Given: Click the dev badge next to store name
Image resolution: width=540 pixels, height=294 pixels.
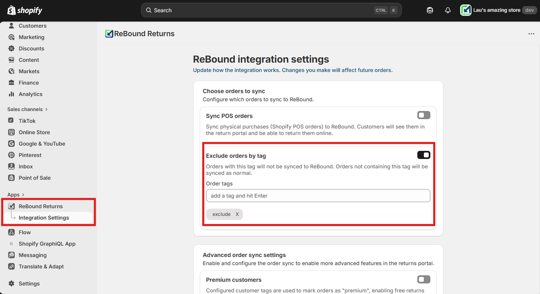Looking at the screenshot, I should click(529, 10).
